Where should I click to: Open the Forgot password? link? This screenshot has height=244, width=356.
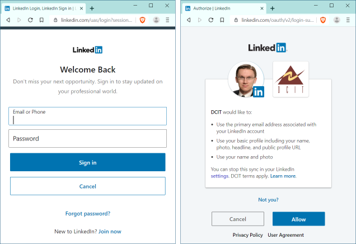pyautogui.click(x=88, y=213)
